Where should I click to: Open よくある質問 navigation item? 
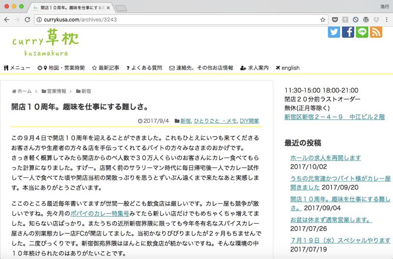144,68
